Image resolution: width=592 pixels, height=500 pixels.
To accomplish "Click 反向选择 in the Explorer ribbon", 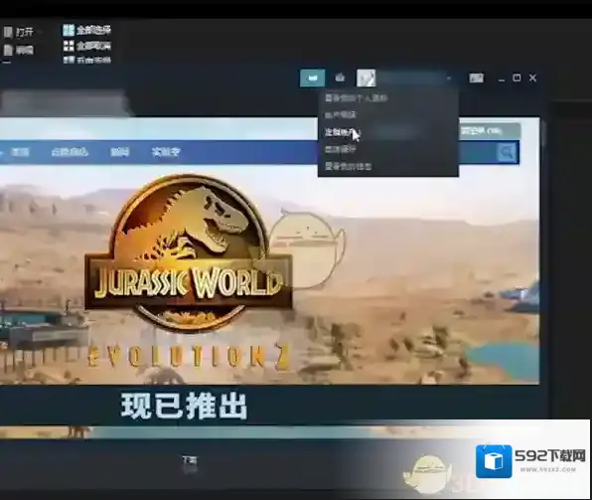I will pos(86,60).
